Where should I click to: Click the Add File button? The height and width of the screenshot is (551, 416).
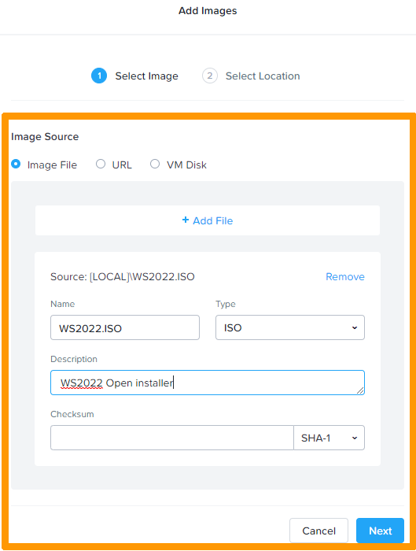click(208, 220)
